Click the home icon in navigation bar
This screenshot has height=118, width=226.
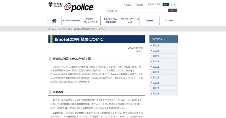54,21
